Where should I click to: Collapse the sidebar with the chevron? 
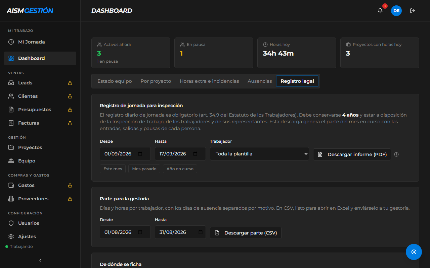[40, 260]
